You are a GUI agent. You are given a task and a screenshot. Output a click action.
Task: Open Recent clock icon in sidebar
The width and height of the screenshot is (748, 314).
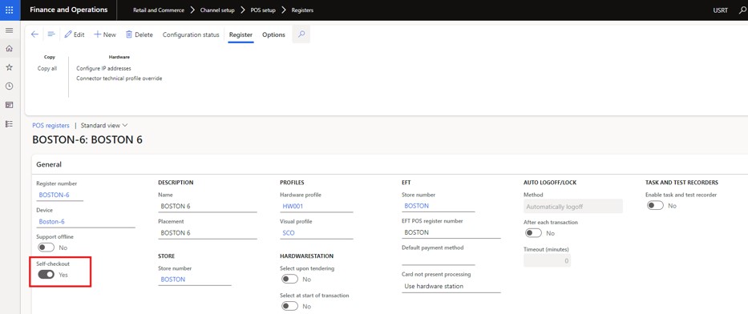click(9, 87)
